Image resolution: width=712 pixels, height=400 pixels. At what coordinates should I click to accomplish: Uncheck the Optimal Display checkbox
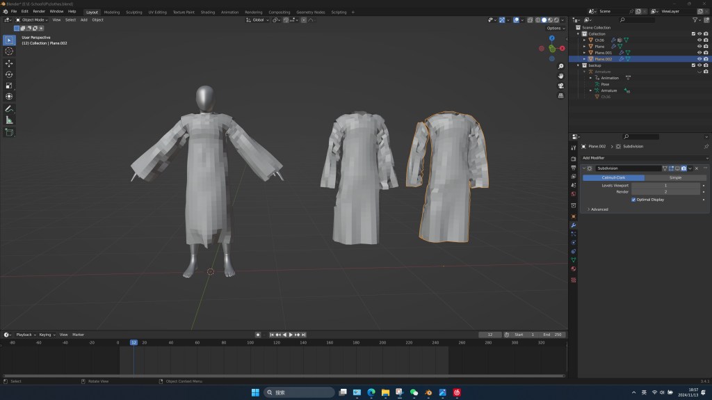tap(633, 200)
